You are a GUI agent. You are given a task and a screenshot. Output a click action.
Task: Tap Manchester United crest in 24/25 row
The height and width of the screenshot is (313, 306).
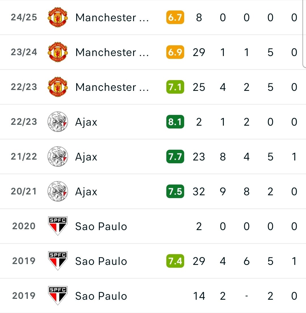tap(58, 17)
